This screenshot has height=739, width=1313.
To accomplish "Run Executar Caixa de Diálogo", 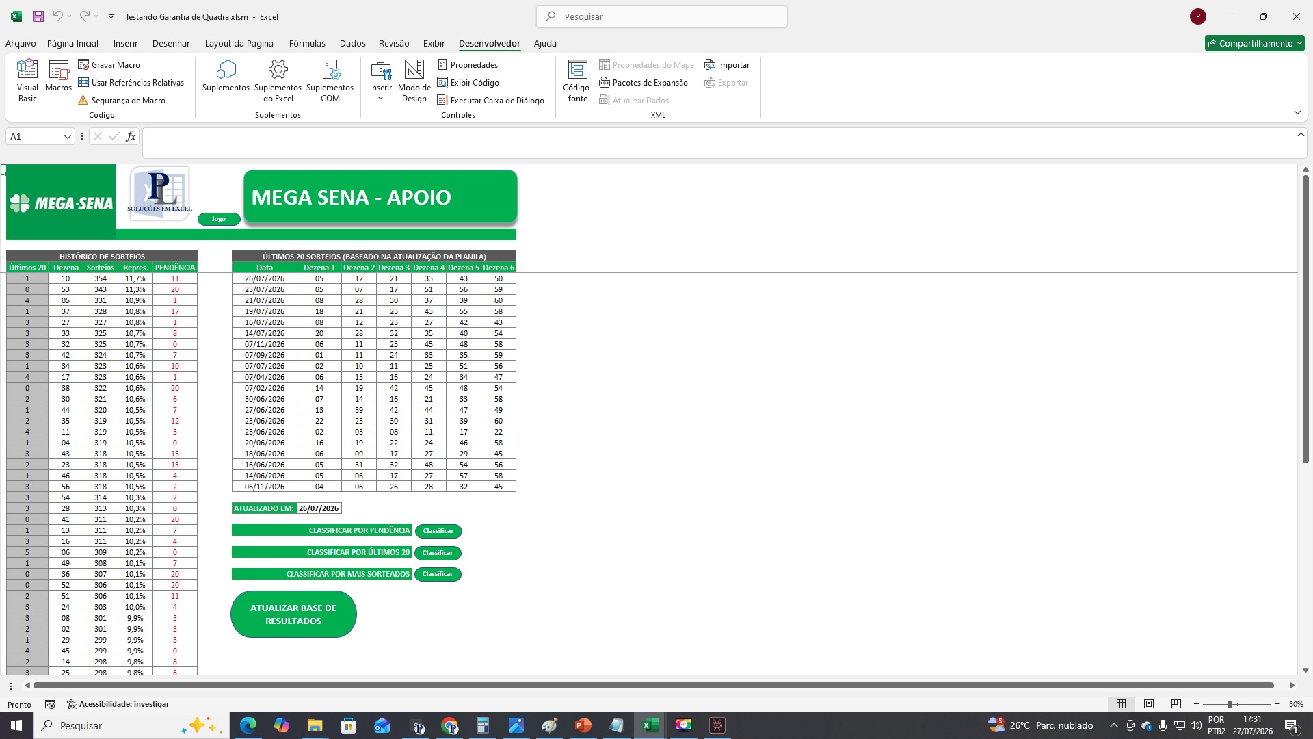I will (491, 100).
